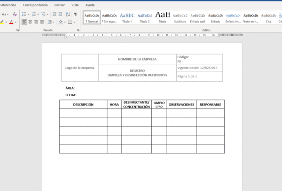Apply the Título 2 style

coord(145,17)
